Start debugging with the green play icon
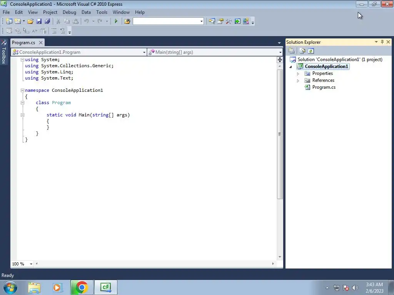This screenshot has width=394, height=295. coord(116,22)
